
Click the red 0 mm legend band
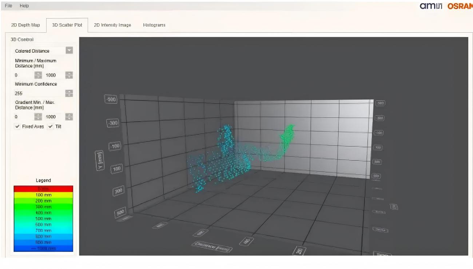click(43, 189)
